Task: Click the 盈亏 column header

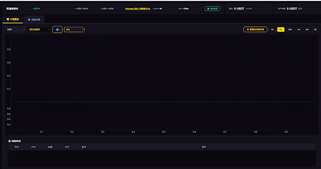Action: (84, 147)
